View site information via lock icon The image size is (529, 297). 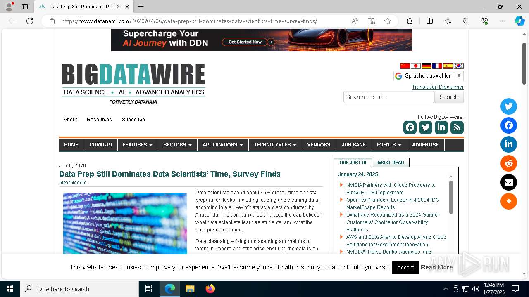click(52, 21)
